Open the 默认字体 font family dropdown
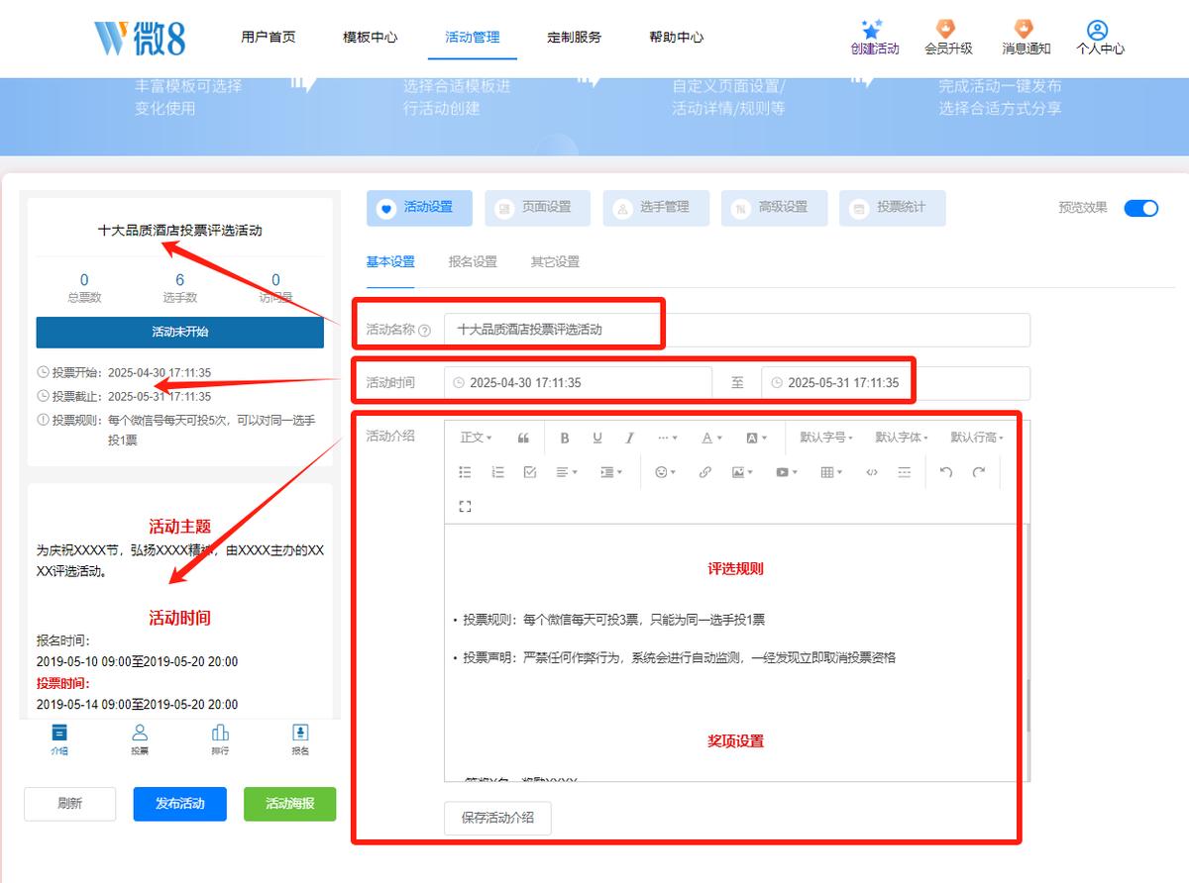 coord(902,438)
